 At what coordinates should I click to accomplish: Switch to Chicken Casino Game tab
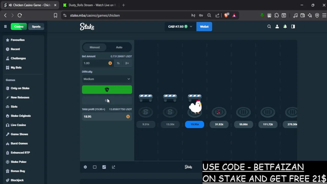point(30,5)
